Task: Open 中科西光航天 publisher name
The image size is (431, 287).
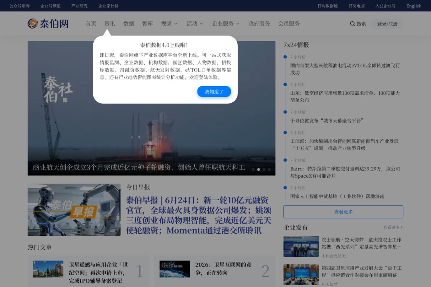Action: (334, 256)
